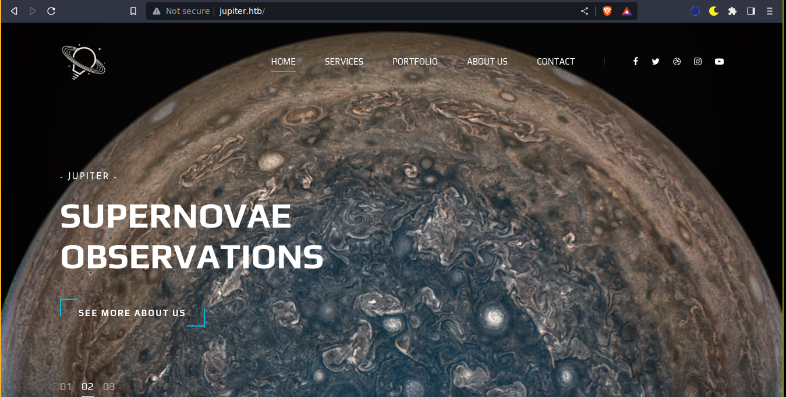The height and width of the screenshot is (397, 786).
Task: Visit the Instagram icon link
Action: [x=698, y=62]
